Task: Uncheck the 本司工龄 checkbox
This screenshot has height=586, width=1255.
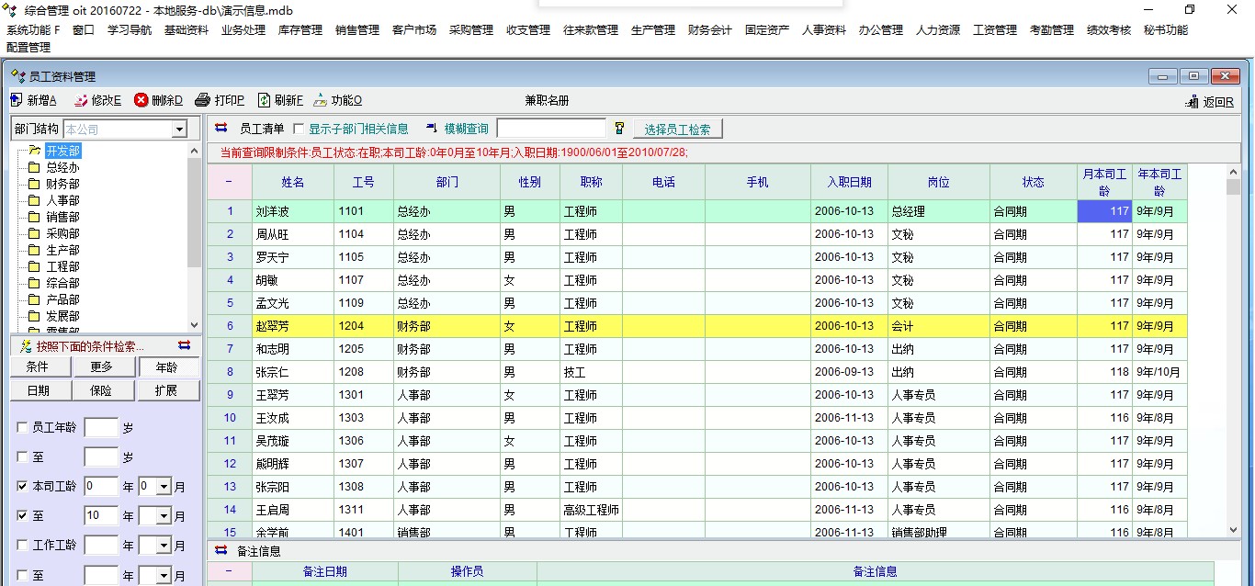Action: pos(23,487)
